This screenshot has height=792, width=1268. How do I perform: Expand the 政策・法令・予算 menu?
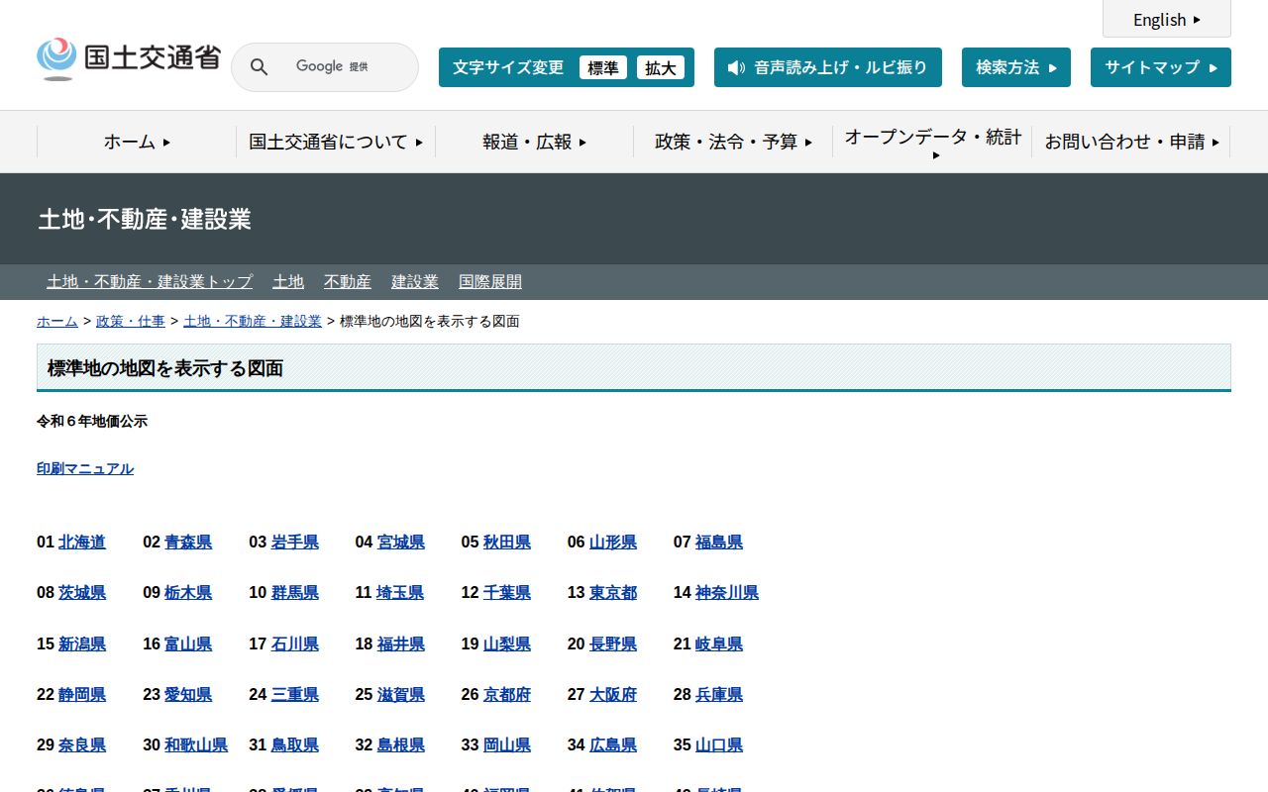pos(733,142)
